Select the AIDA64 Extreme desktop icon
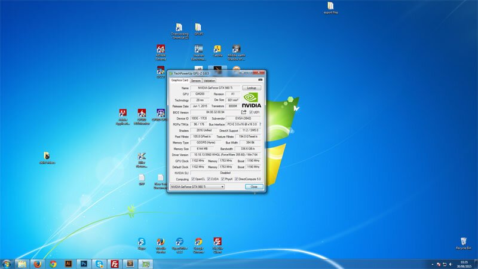The image size is (478, 269). click(161, 53)
